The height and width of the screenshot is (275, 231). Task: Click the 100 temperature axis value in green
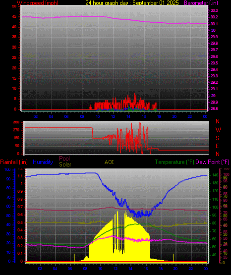tap(215, 207)
